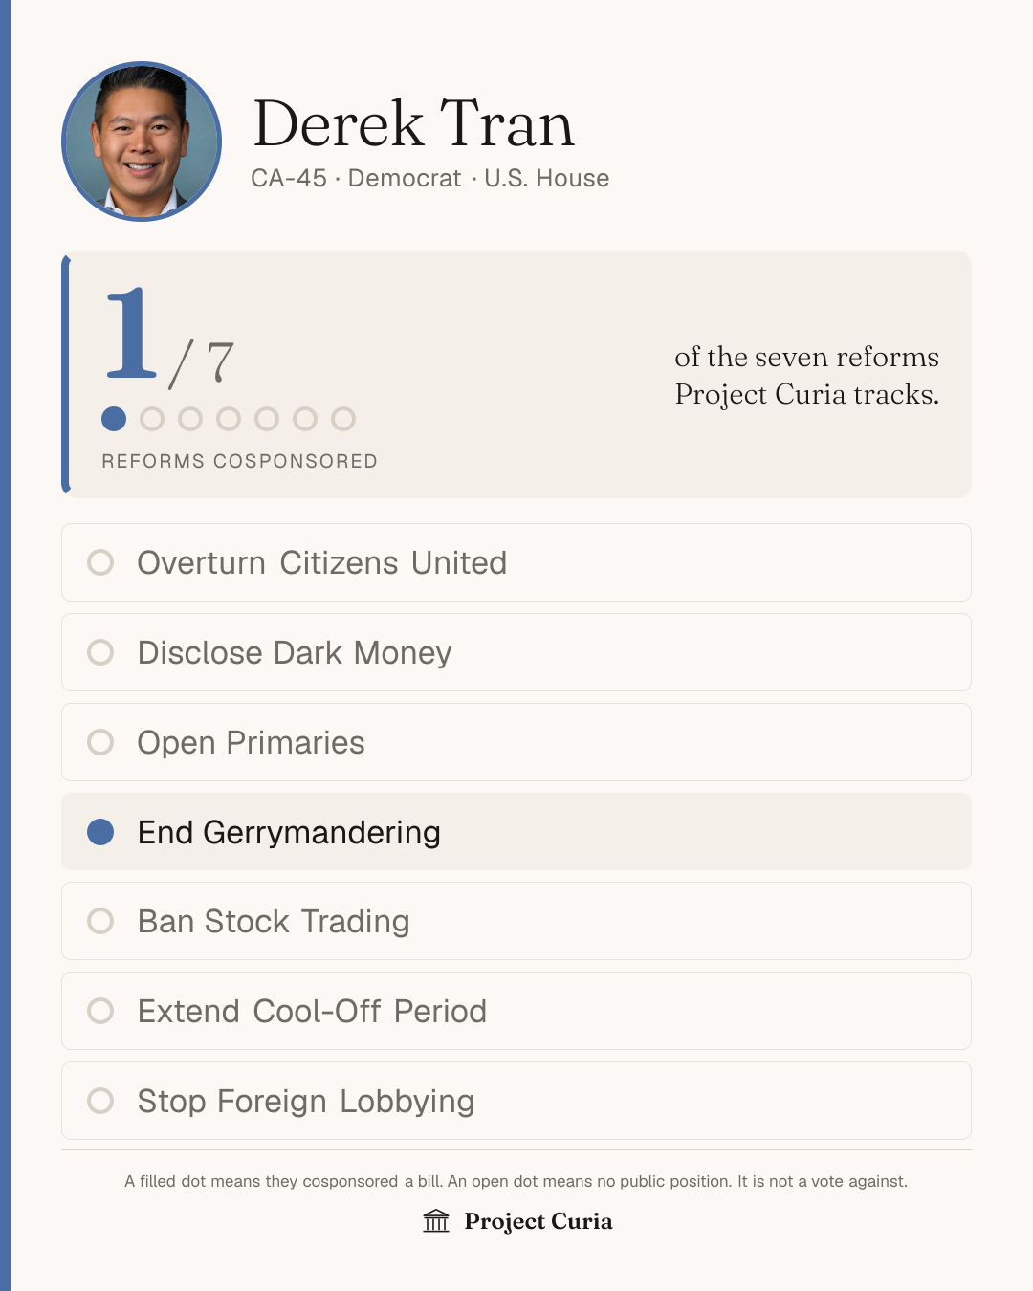Click the open dot next to Overturn Citizens United
The width and height of the screenshot is (1033, 1291).
tap(100, 562)
